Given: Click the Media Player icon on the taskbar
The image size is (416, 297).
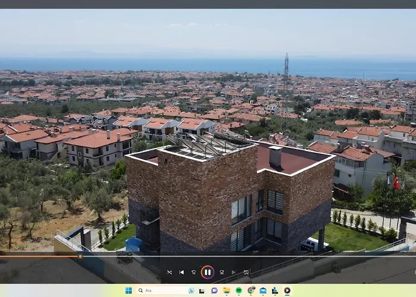Looking at the screenshot, I should tap(287, 290).
